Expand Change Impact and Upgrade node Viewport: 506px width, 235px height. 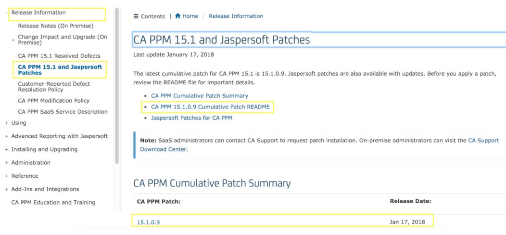[x=13, y=40]
